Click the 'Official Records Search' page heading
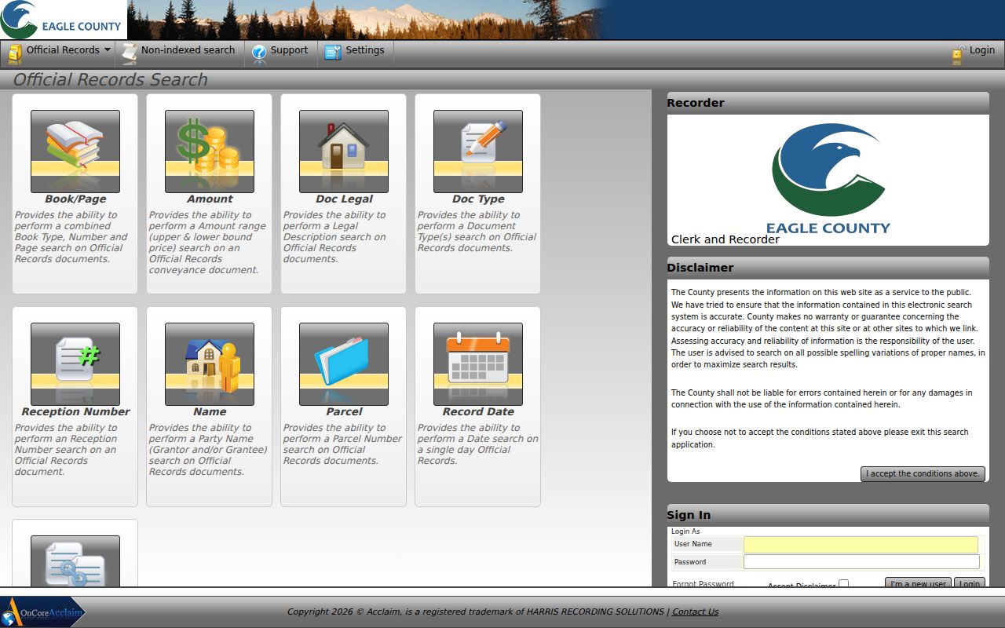 pos(110,79)
